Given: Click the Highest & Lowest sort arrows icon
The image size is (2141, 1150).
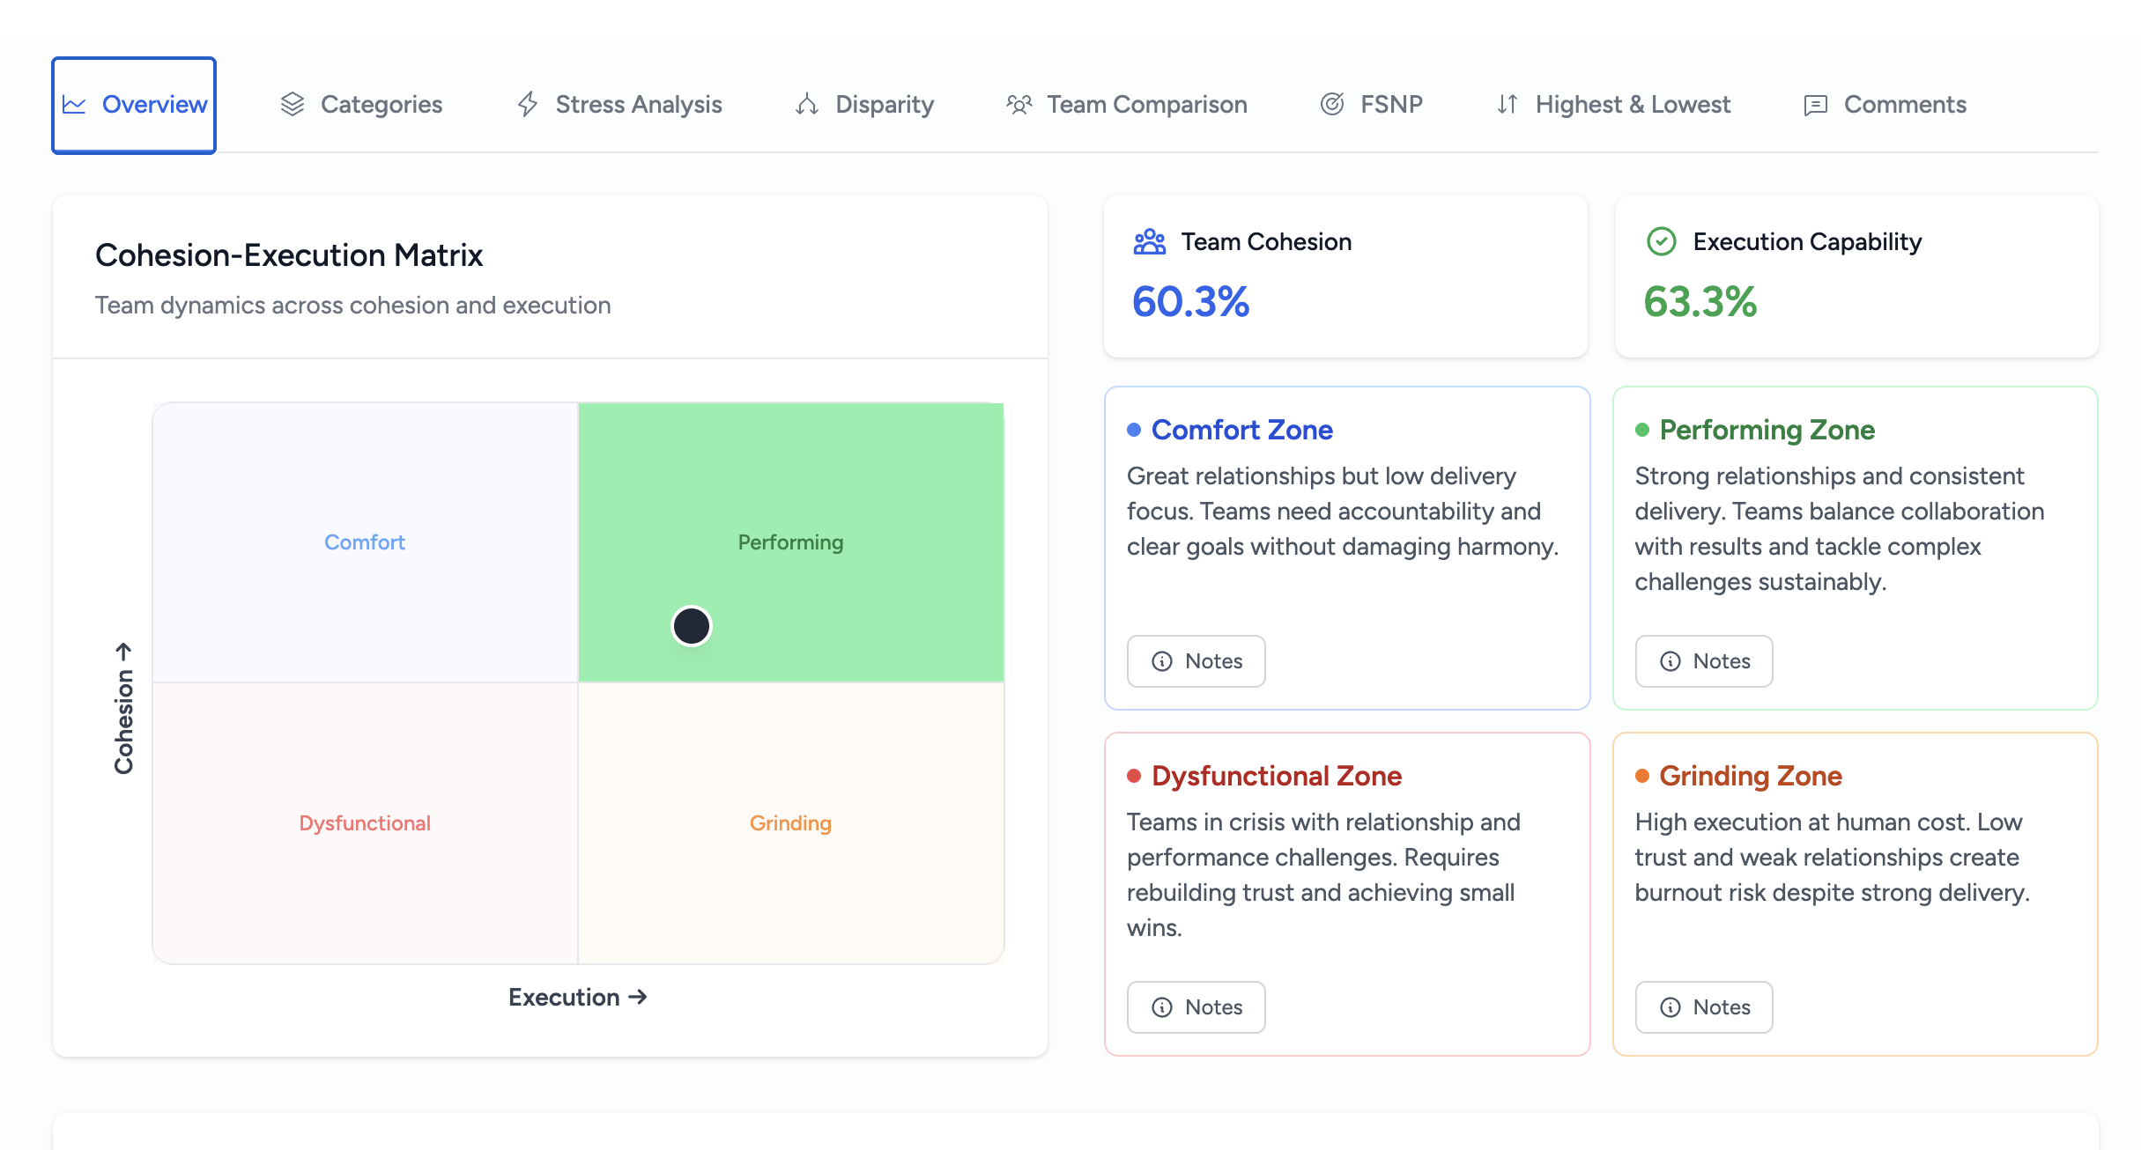Looking at the screenshot, I should (1508, 105).
